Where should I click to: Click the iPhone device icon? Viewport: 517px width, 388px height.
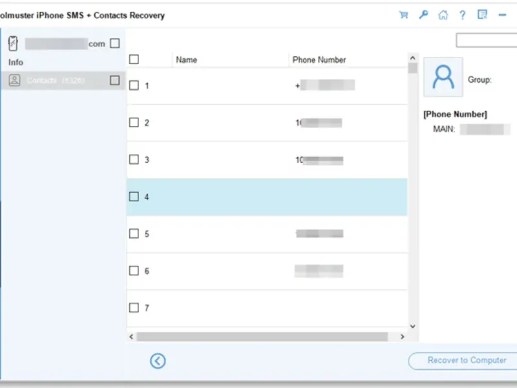(x=13, y=43)
